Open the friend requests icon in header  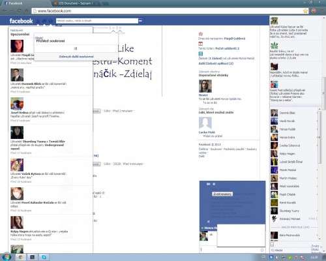(x=38, y=21)
